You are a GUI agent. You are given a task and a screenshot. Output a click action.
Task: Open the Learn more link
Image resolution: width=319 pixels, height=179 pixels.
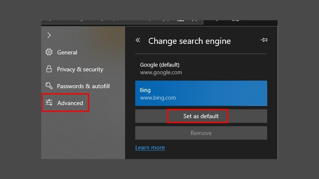pyautogui.click(x=150, y=148)
